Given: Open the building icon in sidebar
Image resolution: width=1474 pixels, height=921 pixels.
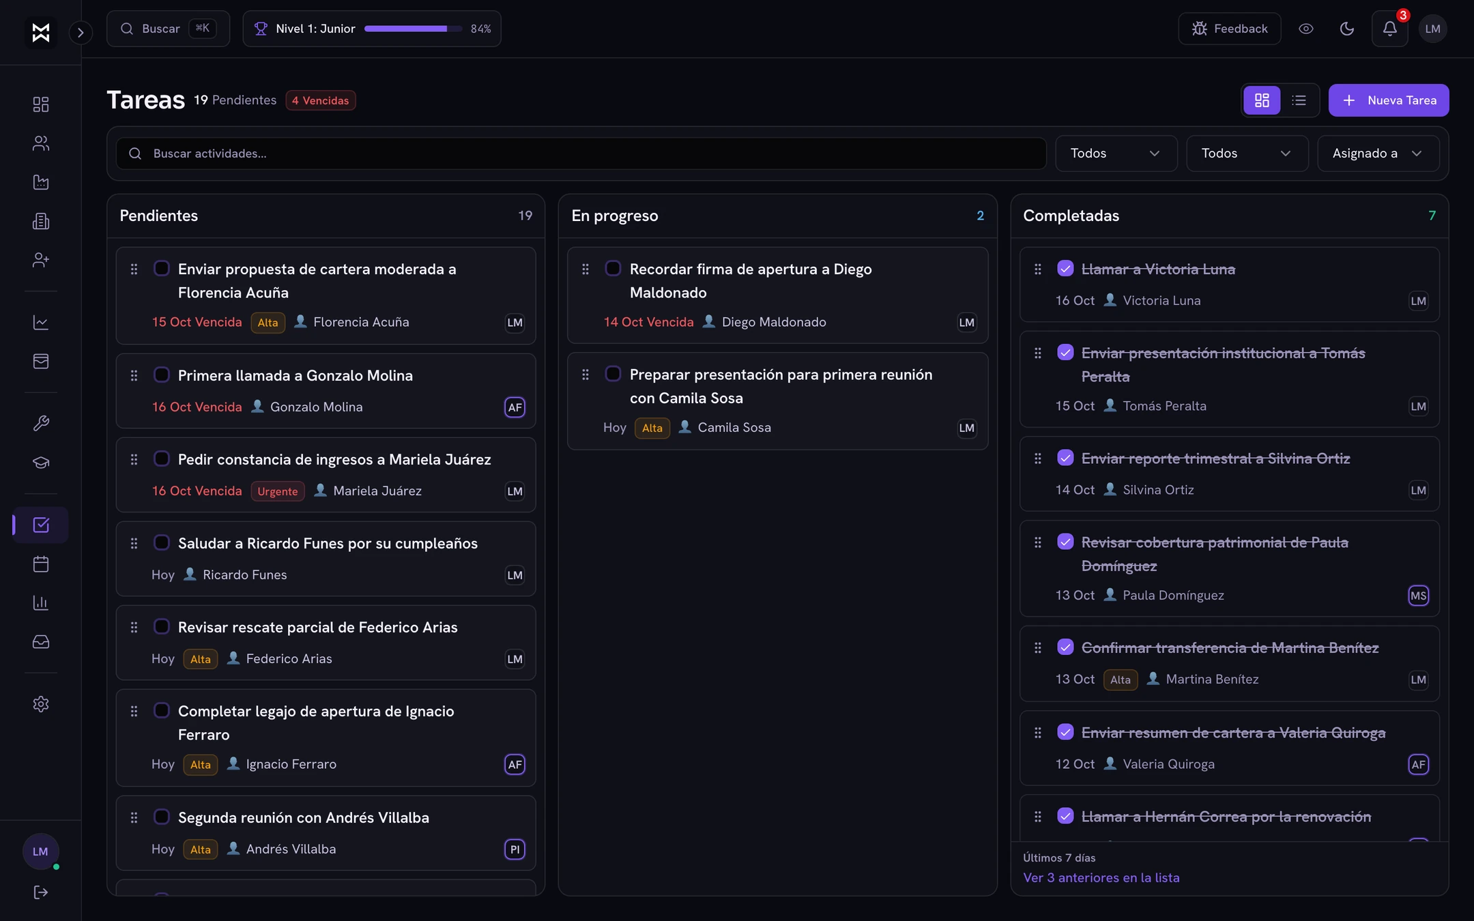Looking at the screenshot, I should (41, 221).
